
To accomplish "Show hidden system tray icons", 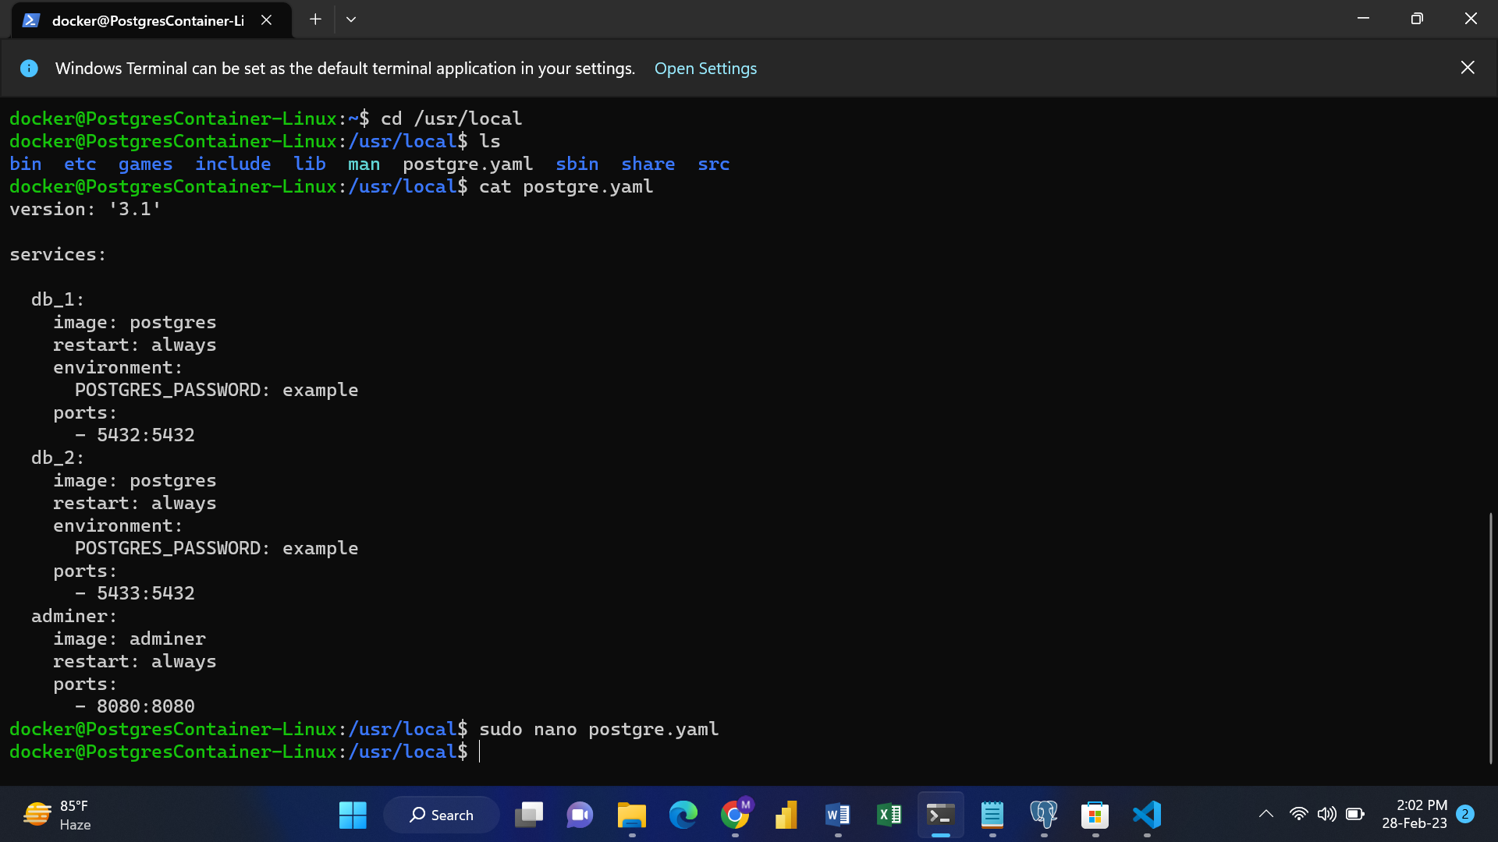I will 1266,814.
